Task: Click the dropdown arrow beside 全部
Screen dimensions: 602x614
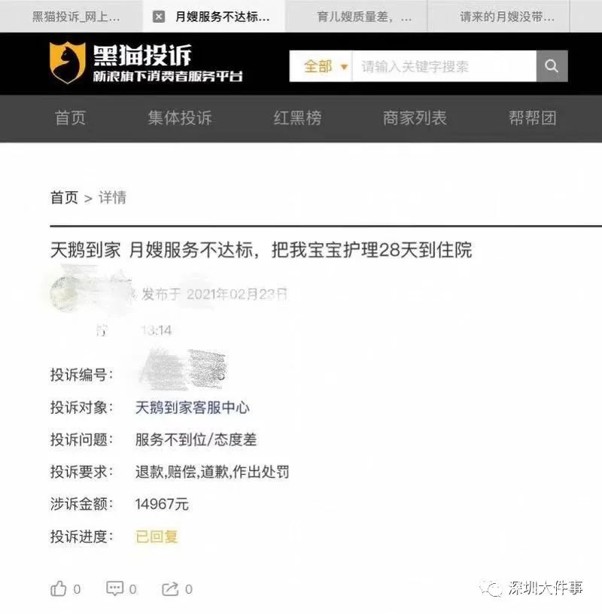Action: (x=345, y=67)
